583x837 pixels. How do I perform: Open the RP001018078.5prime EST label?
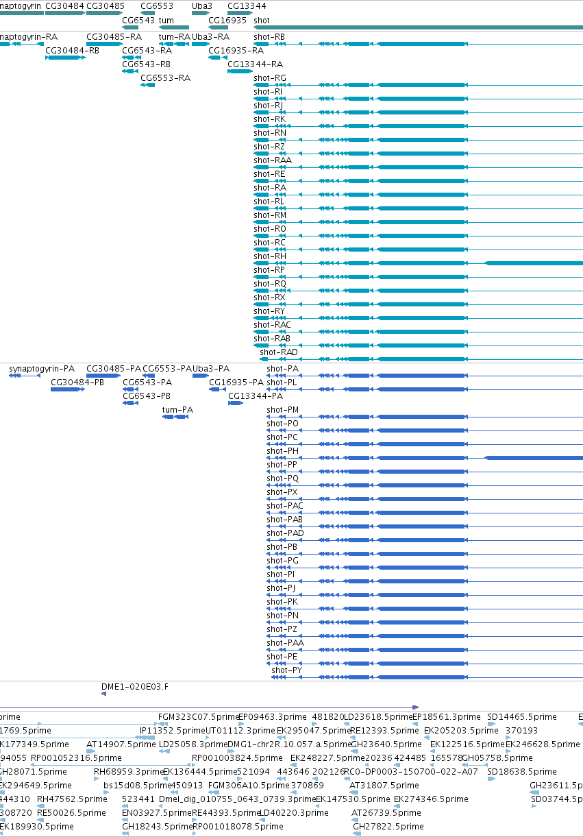tap(238, 826)
